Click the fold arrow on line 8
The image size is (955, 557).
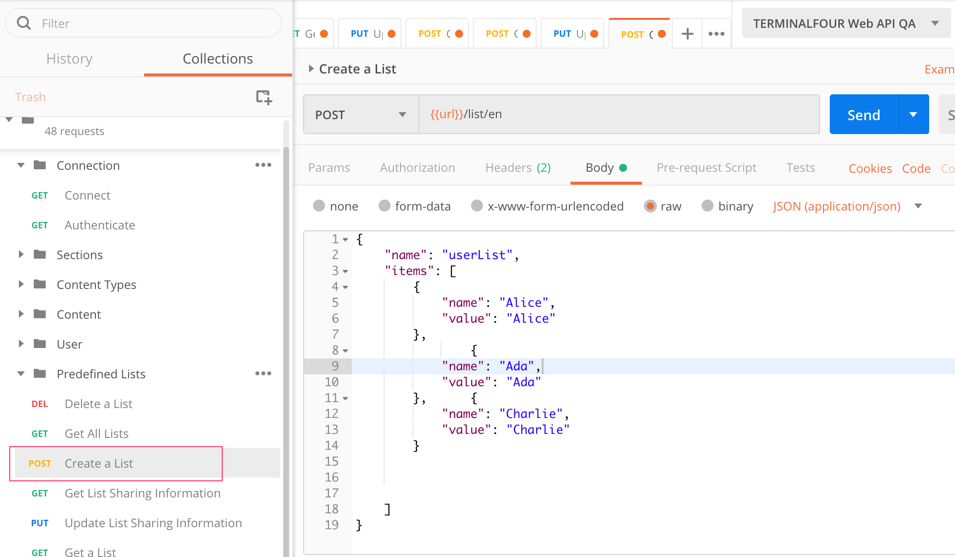[x=345, y=351]
